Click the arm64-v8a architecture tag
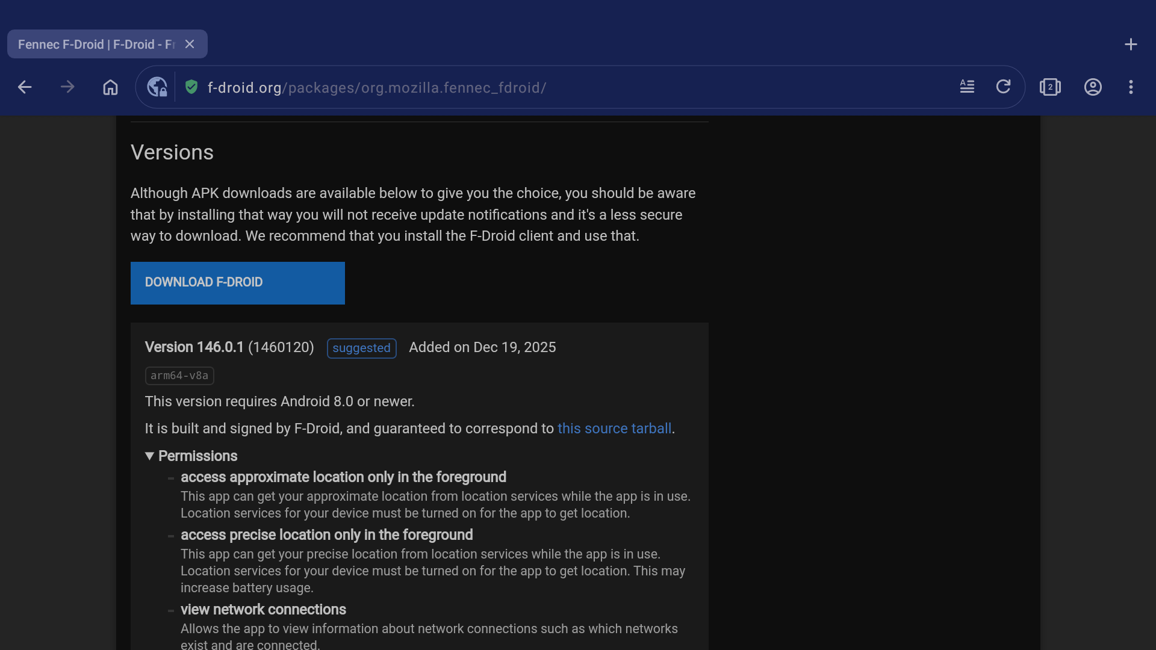 tap(179, 376)
